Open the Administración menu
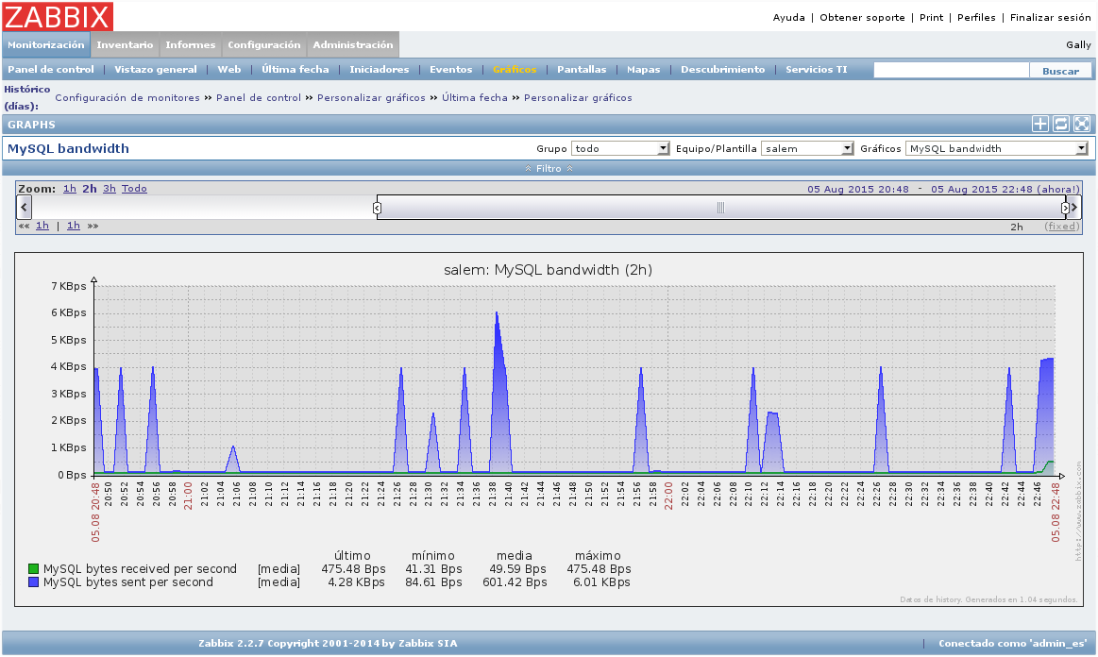This screenshot has height=657, width=1098. tap(353, 44)
